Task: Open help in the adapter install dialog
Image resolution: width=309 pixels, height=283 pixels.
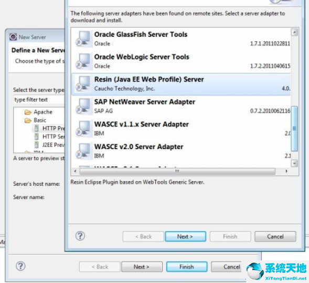Action: coord(80,236)
